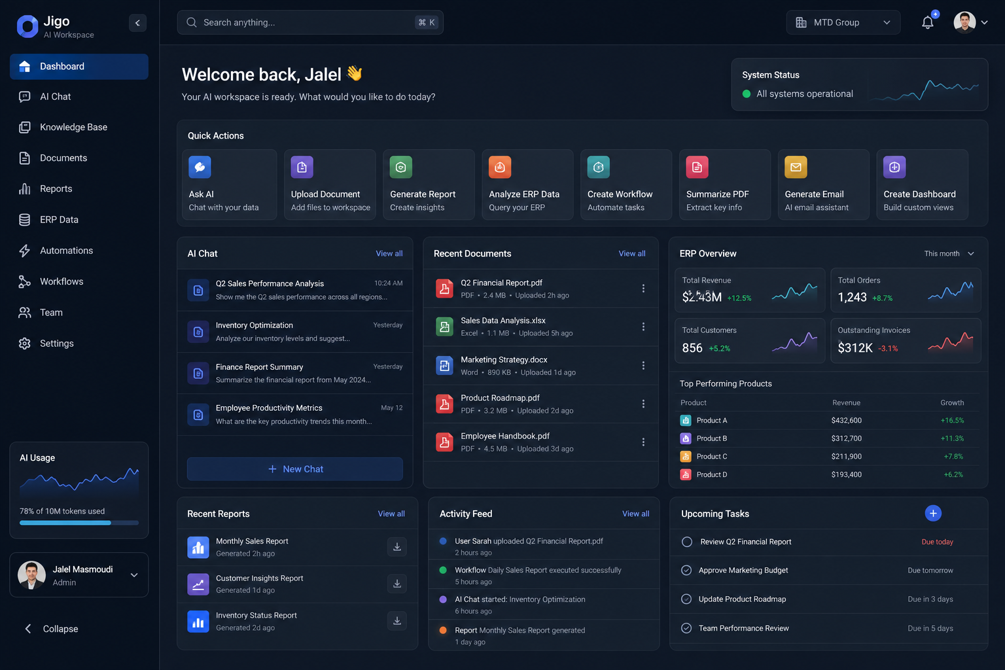The width and height of the screenshot is (1005, 670).
Task: Click the Q2 Sales Performance chat icon
Action: pos(198,290)
